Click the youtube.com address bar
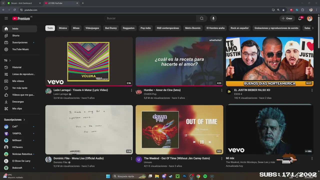Image resolution: width=320 pixels, height=180 pixels. (x=145, y=10)
